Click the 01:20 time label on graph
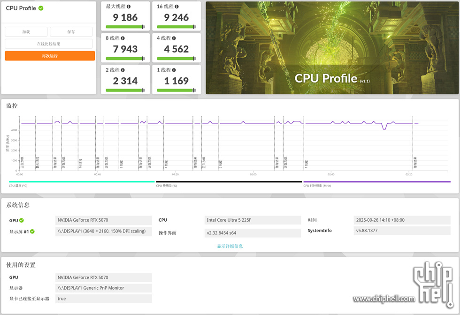 [176, 174]
